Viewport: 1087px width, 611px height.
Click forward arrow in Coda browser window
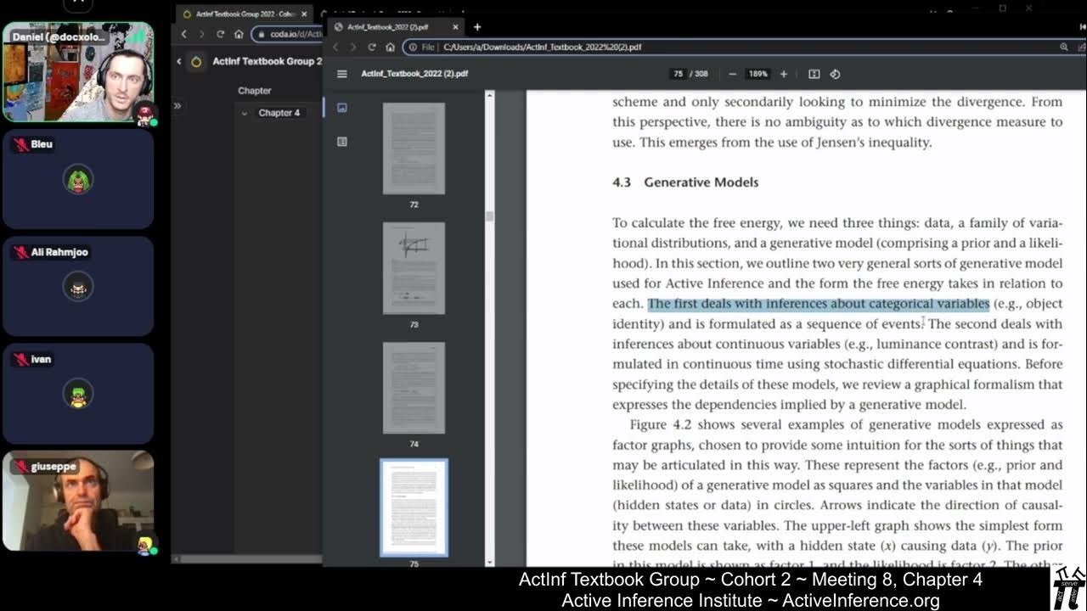point(202,34)
